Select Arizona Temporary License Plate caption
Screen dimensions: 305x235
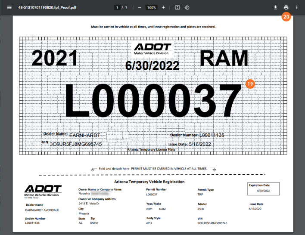tap(151, 149)
